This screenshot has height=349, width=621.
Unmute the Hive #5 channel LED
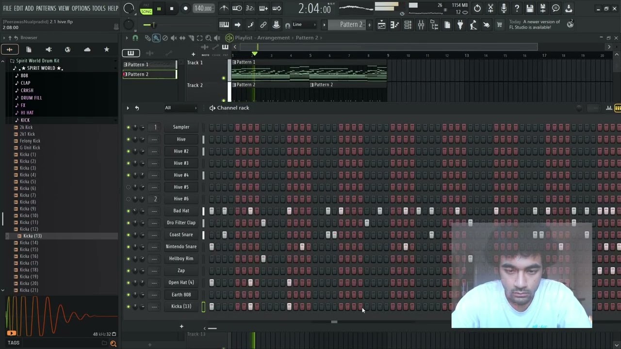coord(128,187)
